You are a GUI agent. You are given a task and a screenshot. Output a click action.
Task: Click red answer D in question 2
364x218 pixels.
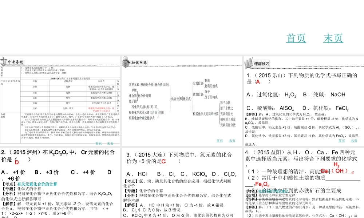[x=17, y=162]
